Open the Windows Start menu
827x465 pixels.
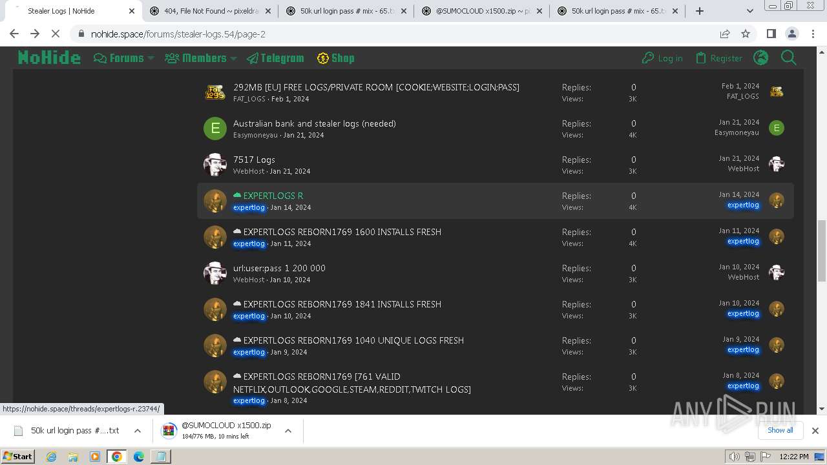pyautogui.click(x=17, y=456)
